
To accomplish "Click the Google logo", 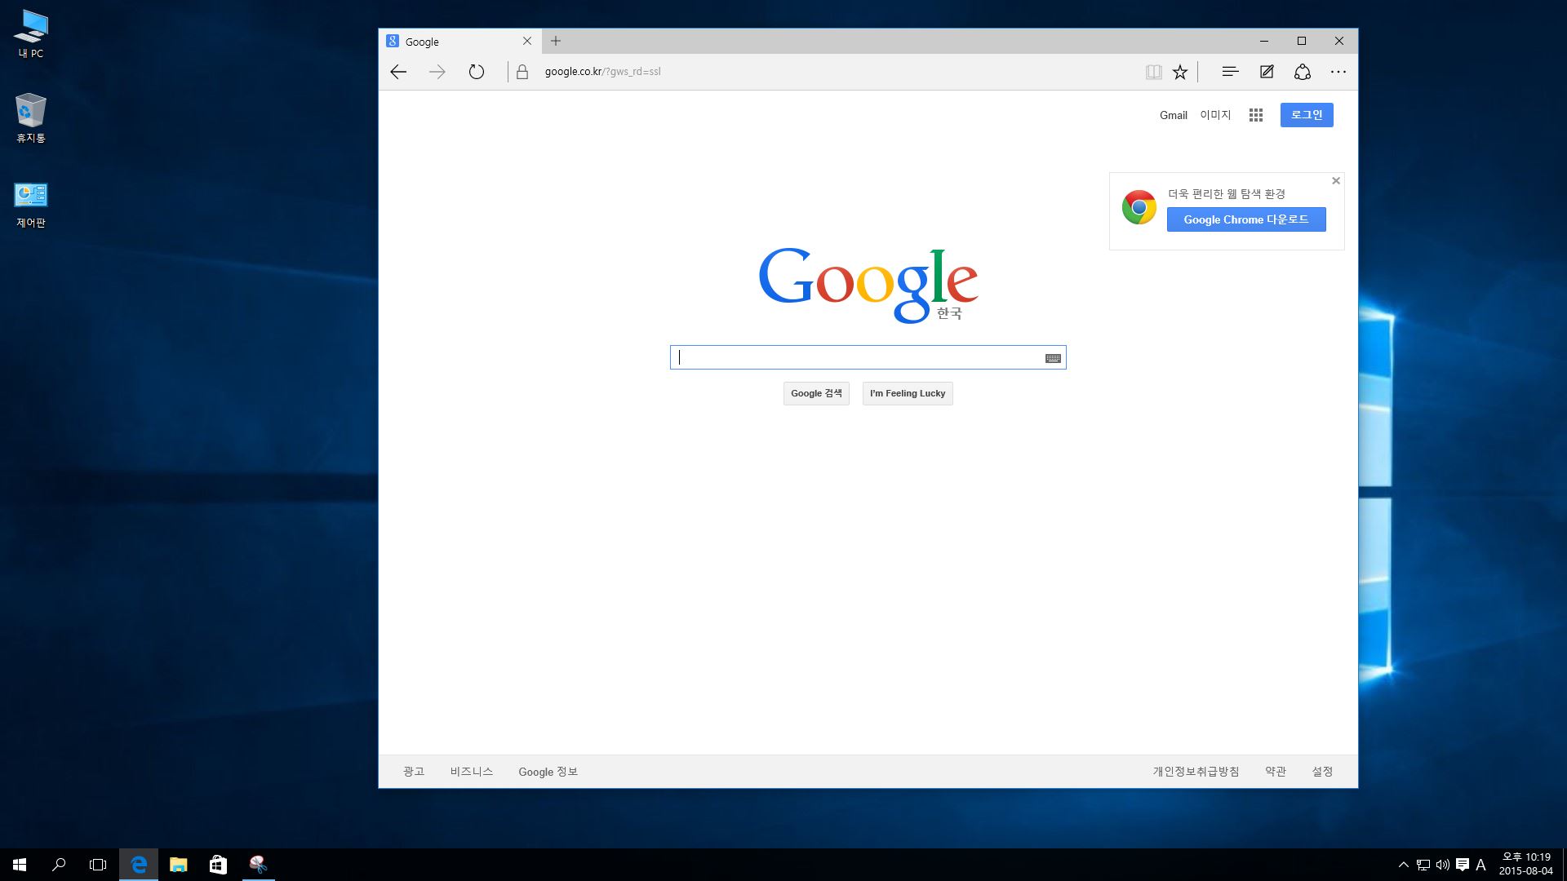I will coord(868,285).
